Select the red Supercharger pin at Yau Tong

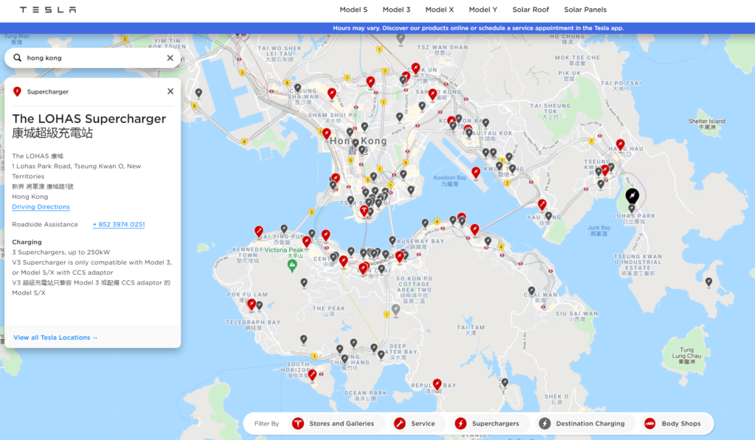542,205
